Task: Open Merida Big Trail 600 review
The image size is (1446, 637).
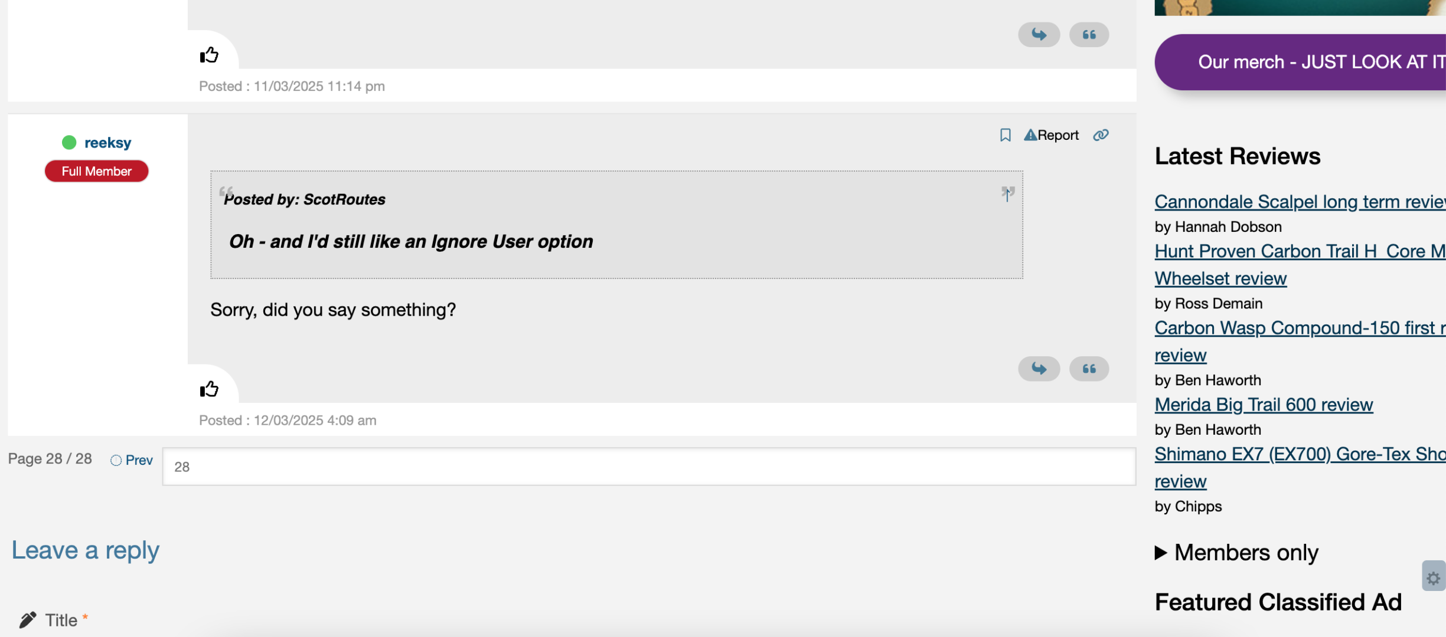Action: click(x=1264, y=405)
